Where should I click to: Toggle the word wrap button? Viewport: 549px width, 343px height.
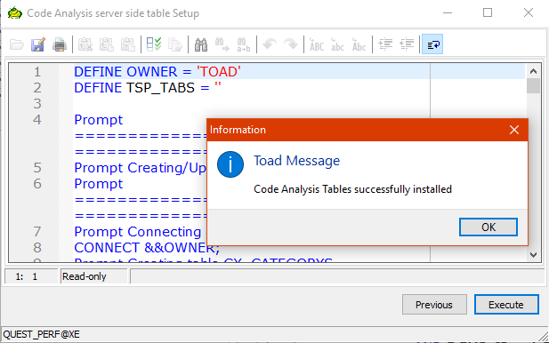coord(432,44)
